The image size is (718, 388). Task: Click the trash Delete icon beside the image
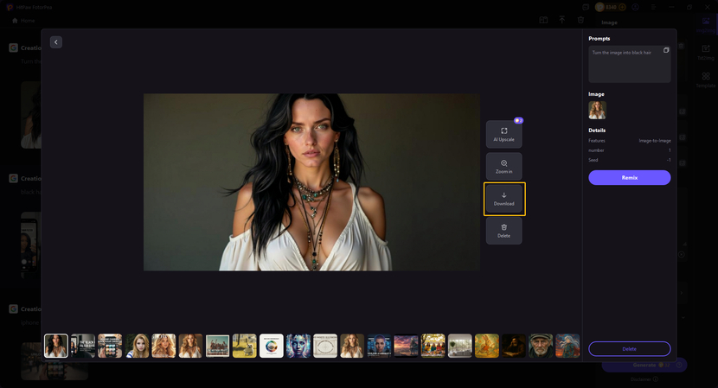(503, 231)
